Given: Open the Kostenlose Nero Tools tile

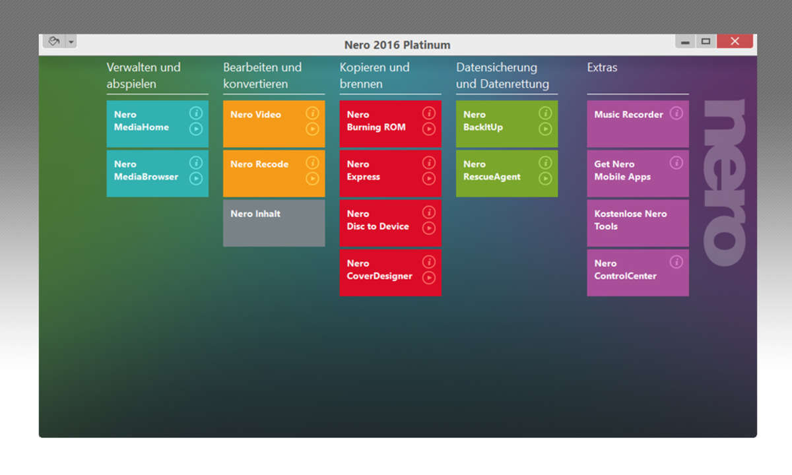Looking at the screenshot, I should point(638,223).
